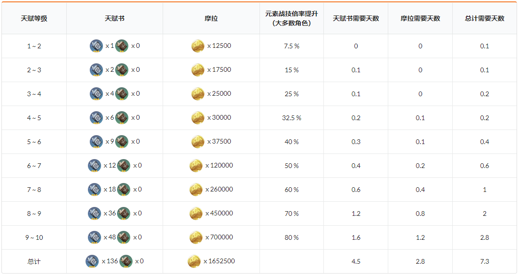
Task: Click the blue talent book icon in the 总计 row
Action: (x=92, y=261)
